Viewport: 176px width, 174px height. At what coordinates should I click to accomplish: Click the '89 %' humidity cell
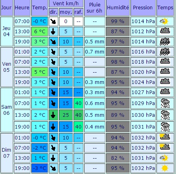118,115
